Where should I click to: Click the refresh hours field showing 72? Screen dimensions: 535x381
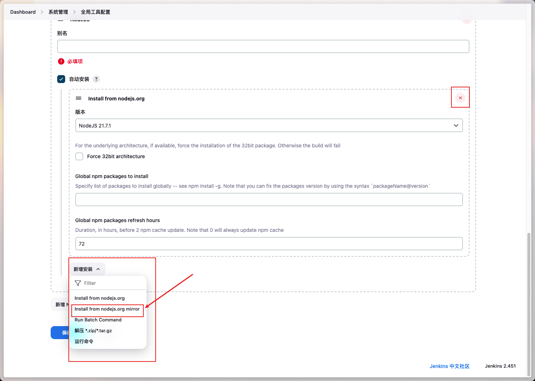(x=269, y=243)
